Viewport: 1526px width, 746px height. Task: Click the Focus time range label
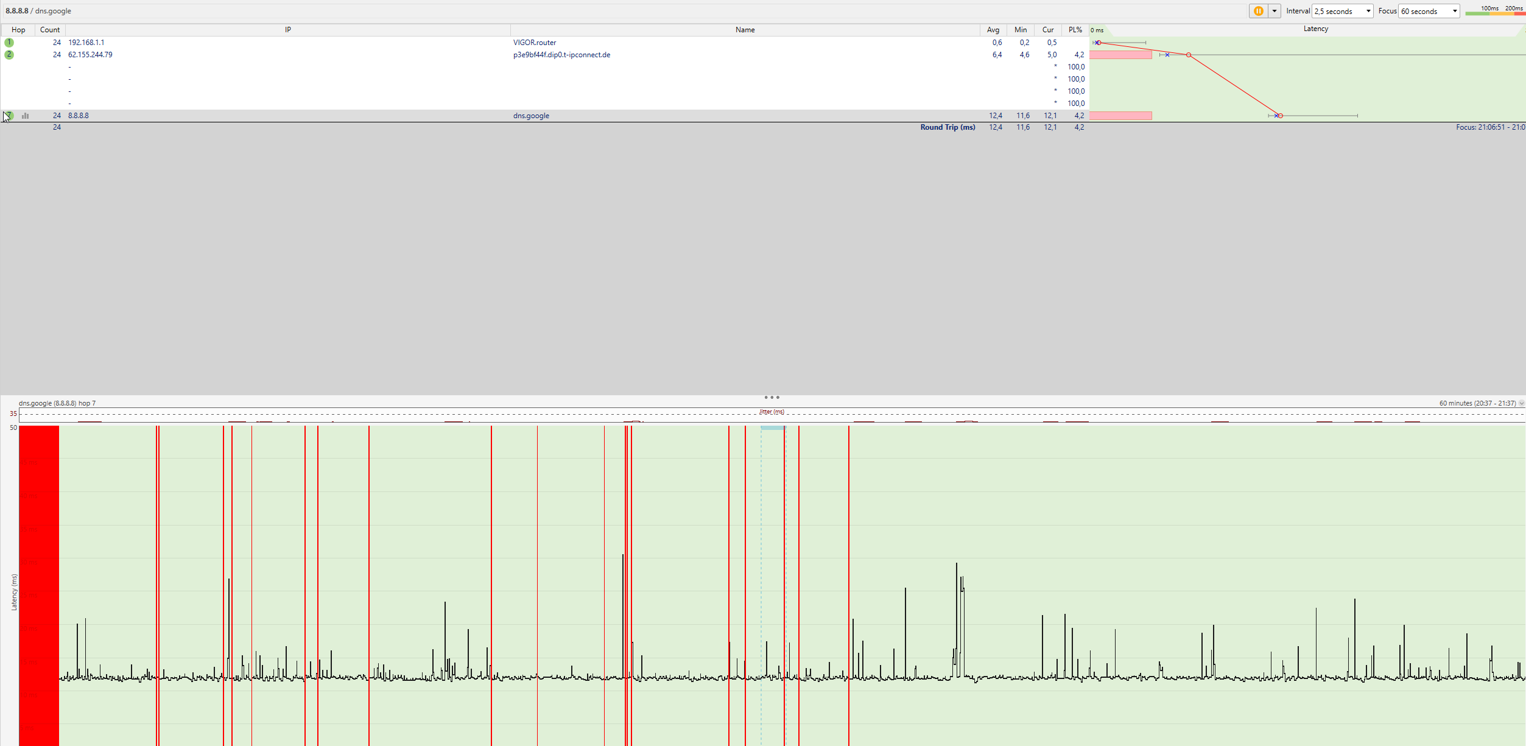pyautogui.click(x=1490, y=127)
